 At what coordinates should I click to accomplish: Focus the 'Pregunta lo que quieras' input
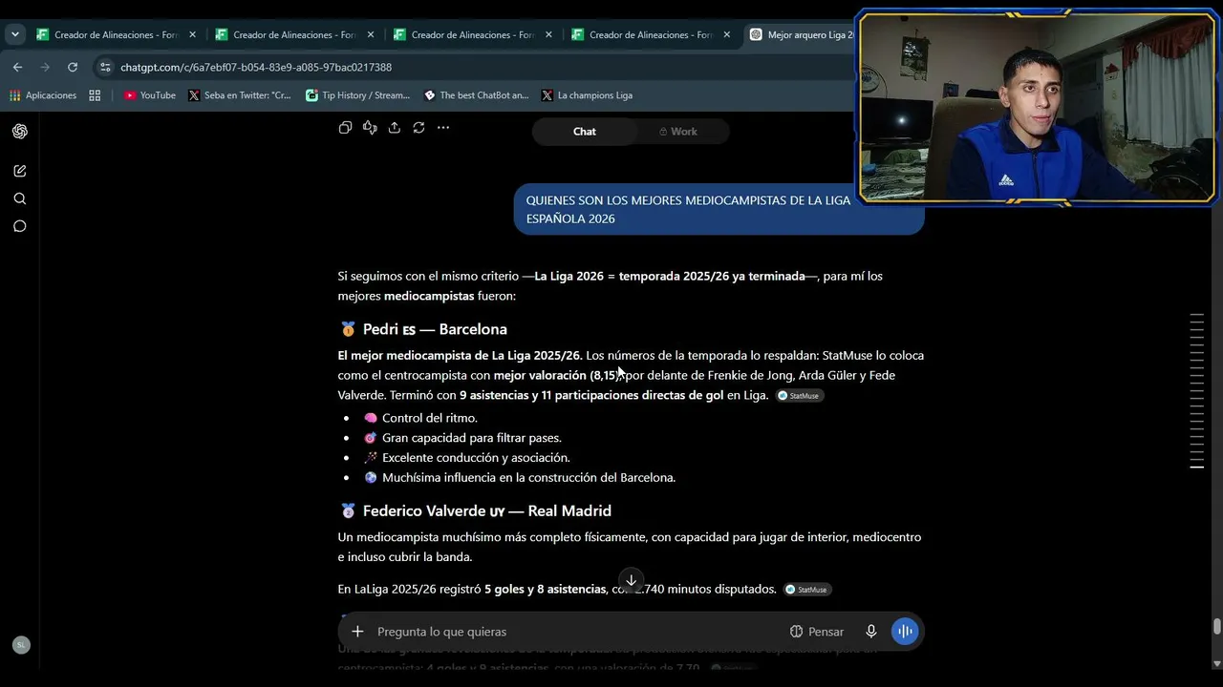tap(573, 632)
